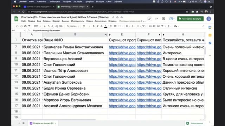Open the Tasks side panel icon
Screen dimensions: 225x126
(x=210, y=43)
